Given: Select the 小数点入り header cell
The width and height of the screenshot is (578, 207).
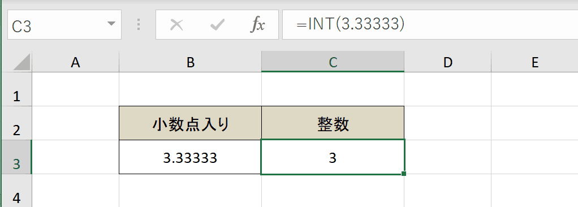Looking at the screenshot, I should 191,123.
